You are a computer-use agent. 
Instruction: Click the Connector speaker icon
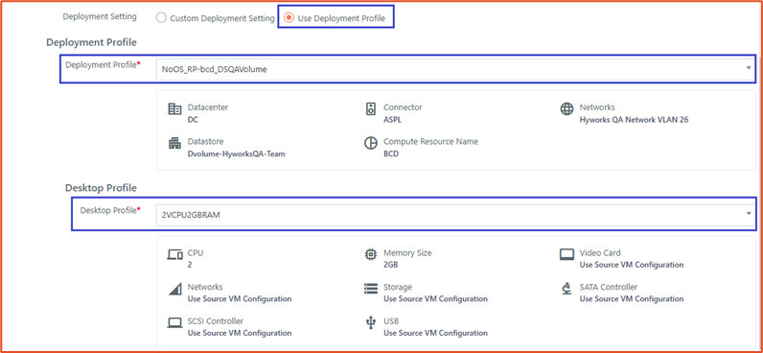[x=371, y=108]
